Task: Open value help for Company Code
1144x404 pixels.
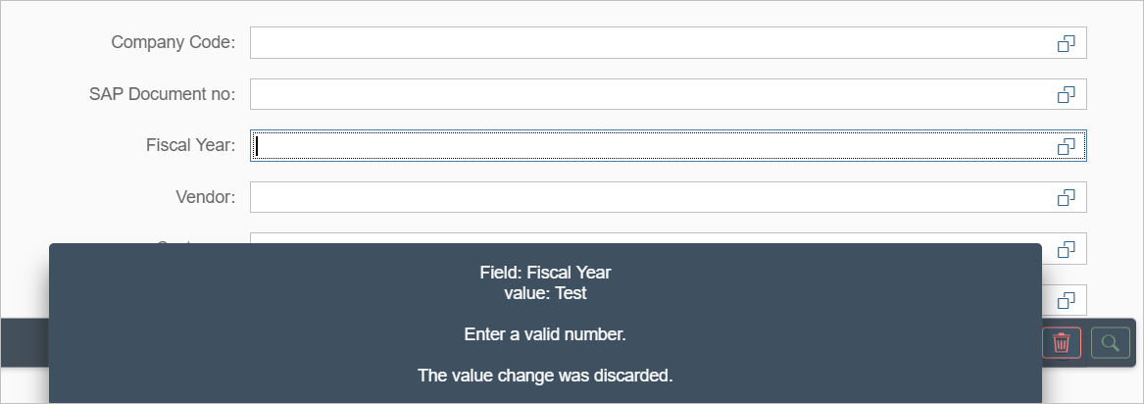Action: (1066, 43)
